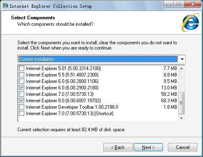The width and height of the screenshot is (203, 157).
Task: Minimize the Setup window
Action: (169, 4)
